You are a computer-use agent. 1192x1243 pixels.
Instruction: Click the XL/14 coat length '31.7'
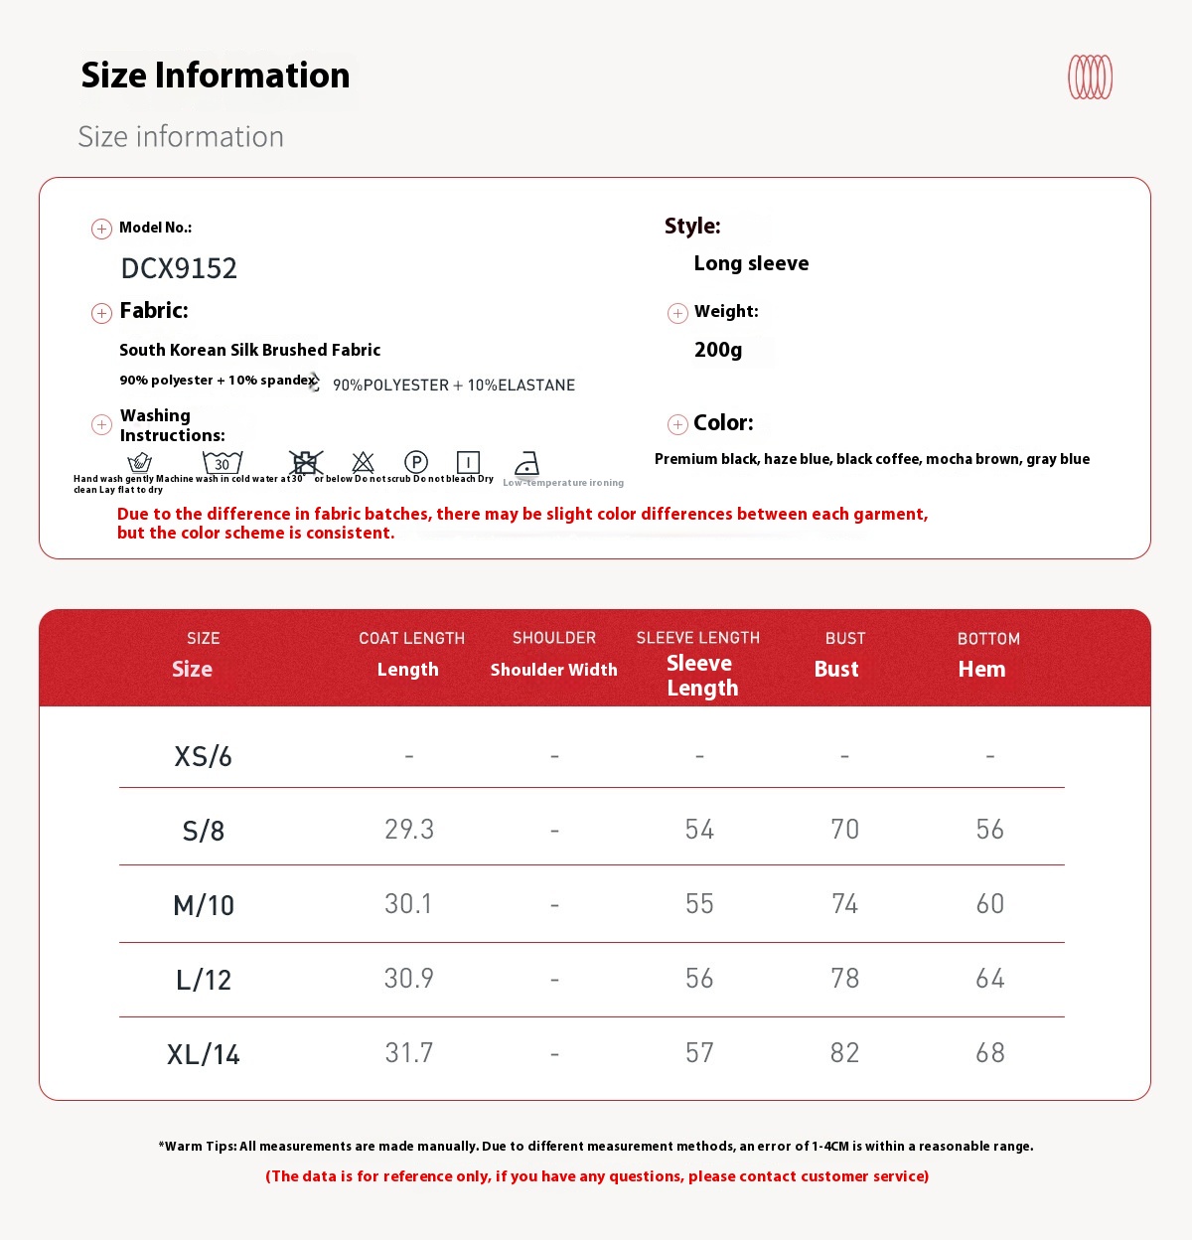pyautogui.click(x=409, y=1053)
